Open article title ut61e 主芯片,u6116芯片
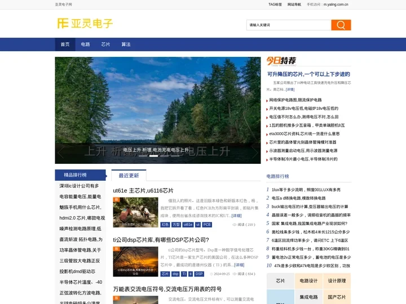Viewport: 406px width, 304px height. click(x=143, y=191)
